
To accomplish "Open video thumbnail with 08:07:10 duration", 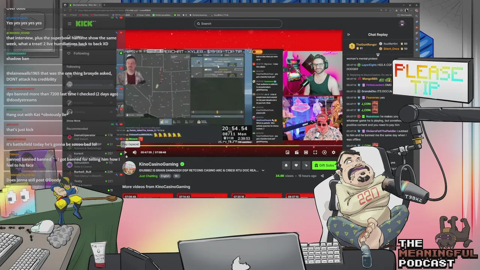I will coord(300,195).
